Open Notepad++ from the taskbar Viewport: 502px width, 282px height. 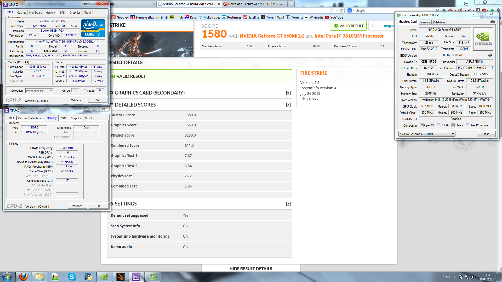click(x=56, y=277)
